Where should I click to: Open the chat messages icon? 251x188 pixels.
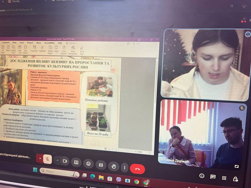[213, 177]
